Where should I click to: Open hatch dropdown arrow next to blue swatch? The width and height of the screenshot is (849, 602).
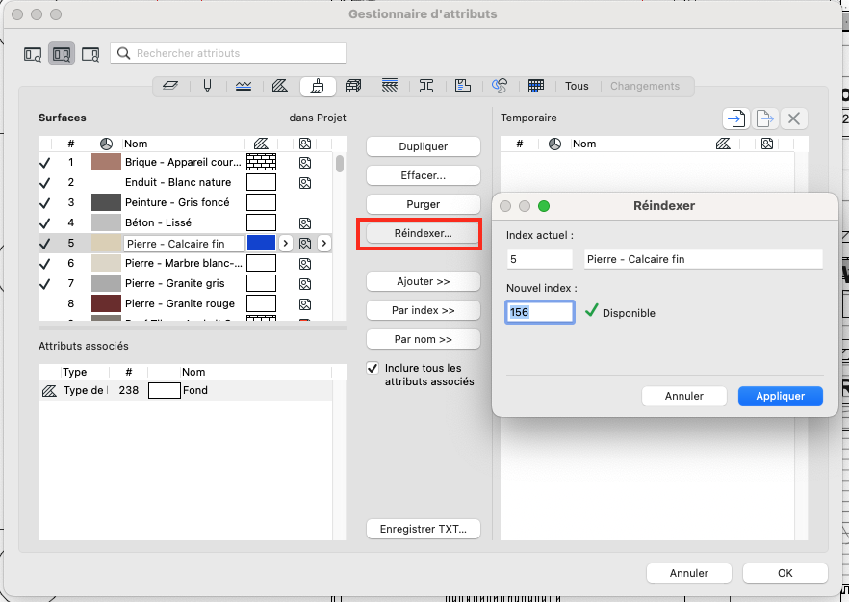pos(285,244)
